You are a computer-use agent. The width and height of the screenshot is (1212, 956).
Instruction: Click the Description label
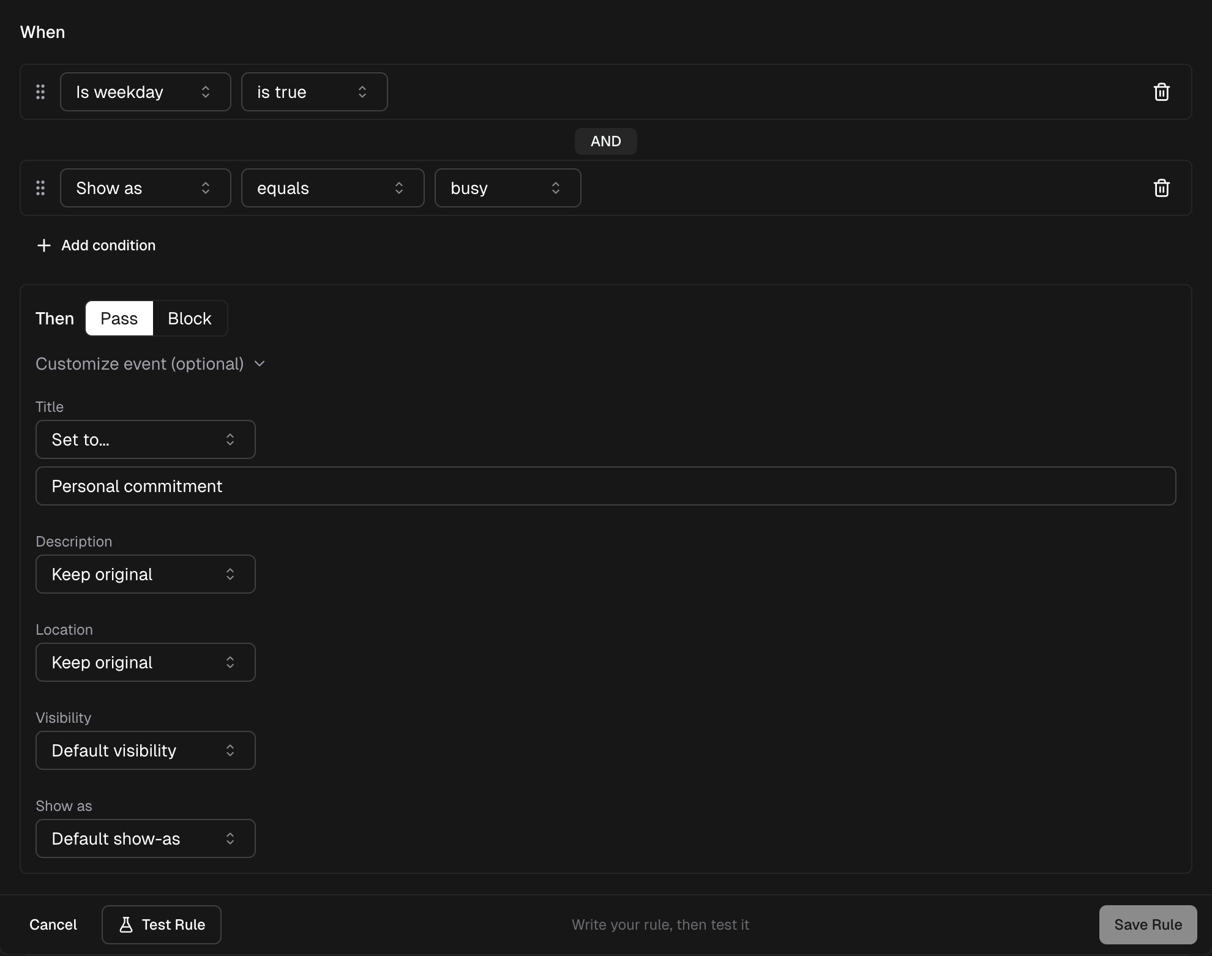click(x=73, y=541)
